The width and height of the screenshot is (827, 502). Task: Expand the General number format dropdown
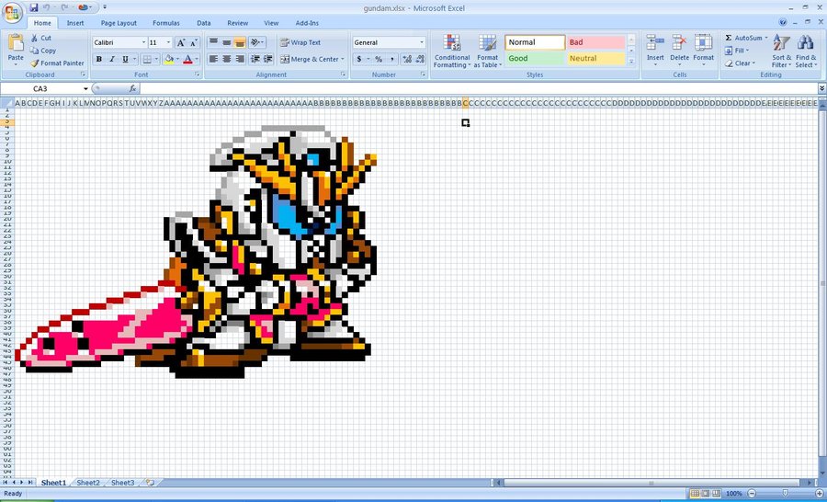[x=422, y=42]
